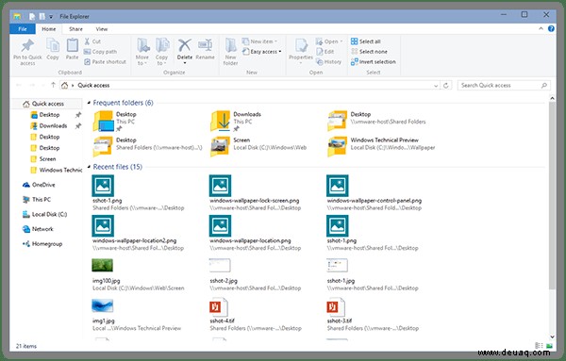Click the Edit command in Open group

pos(325,52)
